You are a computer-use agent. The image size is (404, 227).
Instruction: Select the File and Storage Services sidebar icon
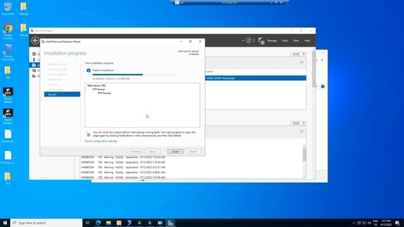(x=34, y=71)
